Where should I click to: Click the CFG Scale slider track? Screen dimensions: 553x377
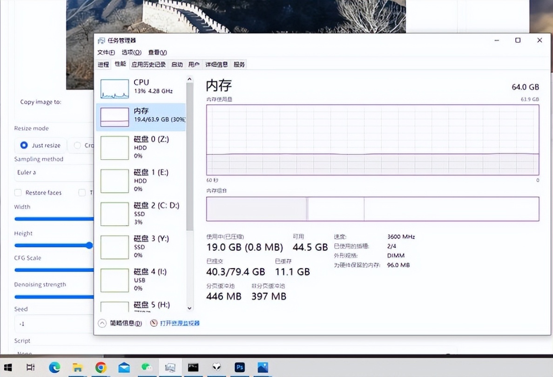54,270
